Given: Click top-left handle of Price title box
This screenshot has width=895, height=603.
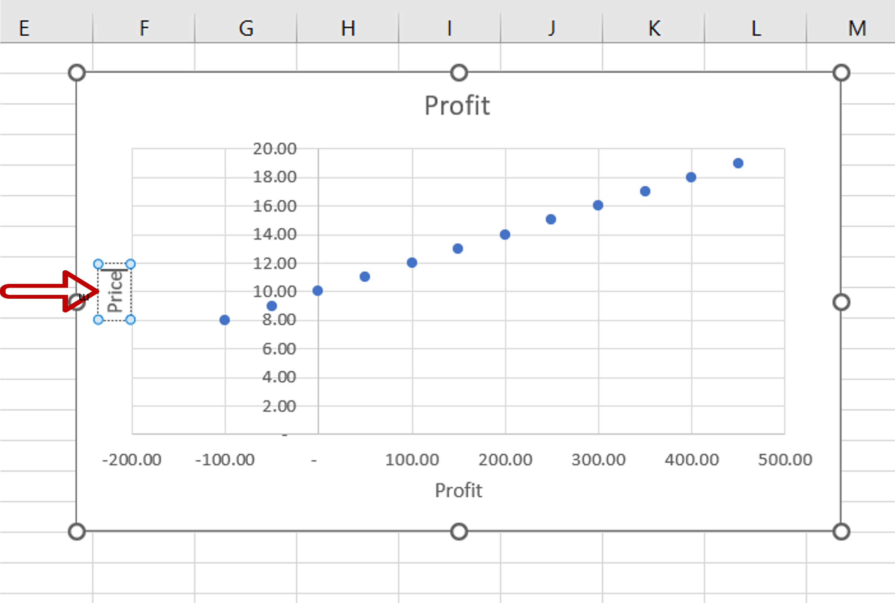Looking at the screenshot, I should 99,264.
